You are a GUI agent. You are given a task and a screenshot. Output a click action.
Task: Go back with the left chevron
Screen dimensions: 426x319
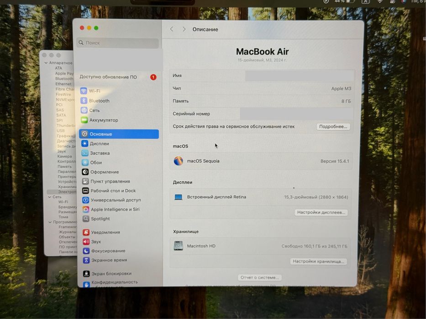[172, 29]
